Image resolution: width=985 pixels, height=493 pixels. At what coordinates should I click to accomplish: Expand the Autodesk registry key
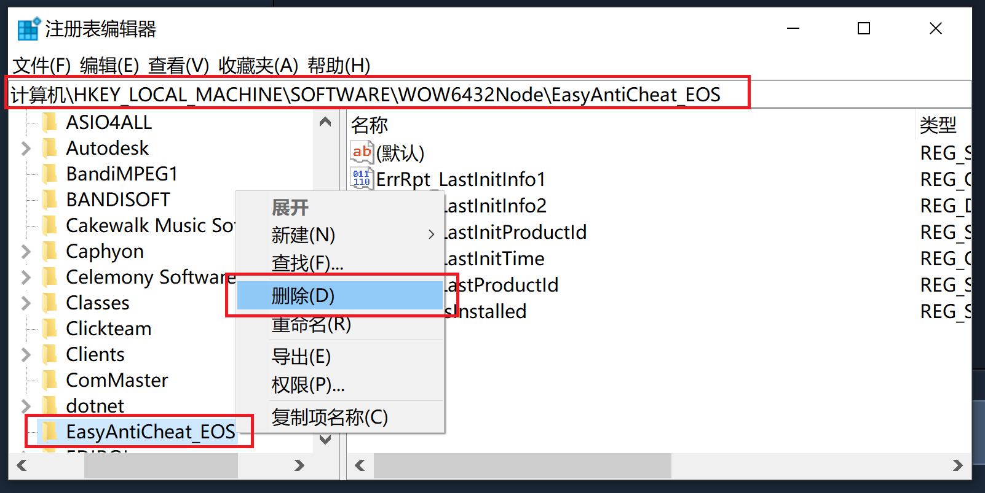click(26, 148)
